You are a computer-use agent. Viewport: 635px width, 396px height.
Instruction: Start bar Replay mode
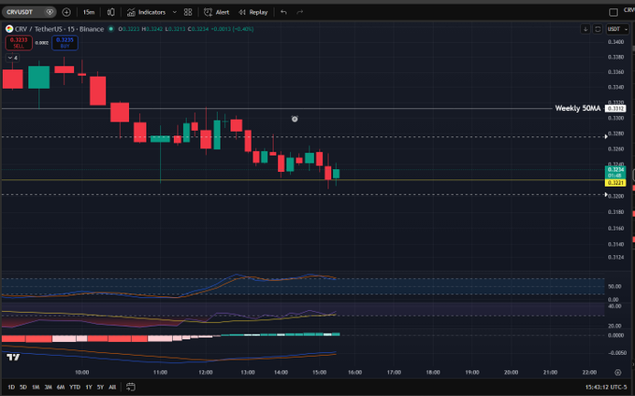(x=253, y=12)
